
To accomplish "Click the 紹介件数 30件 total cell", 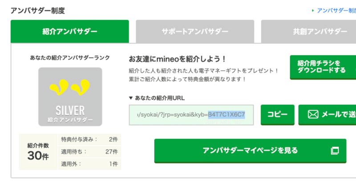I will point(38,152).
